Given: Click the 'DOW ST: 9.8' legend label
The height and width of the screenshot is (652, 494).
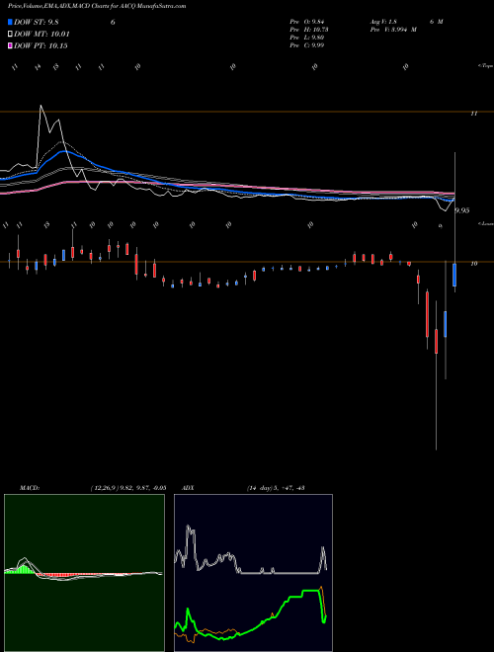Looking at the screenshot, I should click(x=37, y=22).
